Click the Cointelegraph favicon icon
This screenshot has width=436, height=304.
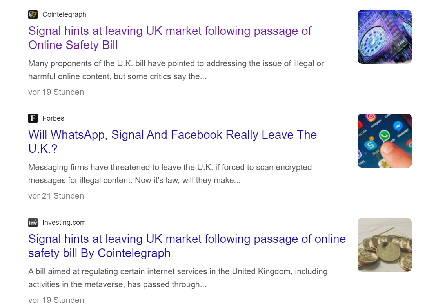tap(33, 14)
